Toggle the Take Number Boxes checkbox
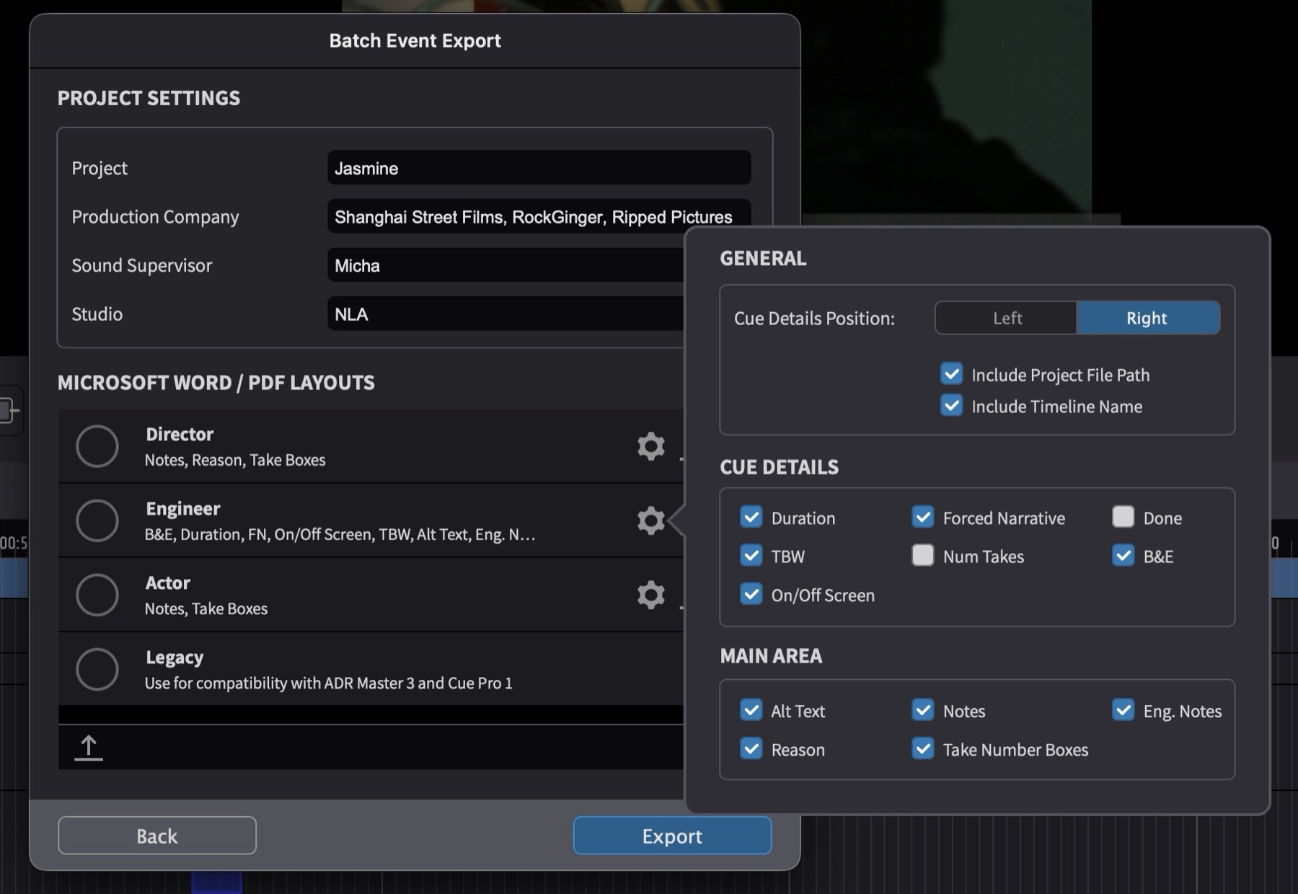Screen dimensions: 1298x894 click(x=923, y=748)
